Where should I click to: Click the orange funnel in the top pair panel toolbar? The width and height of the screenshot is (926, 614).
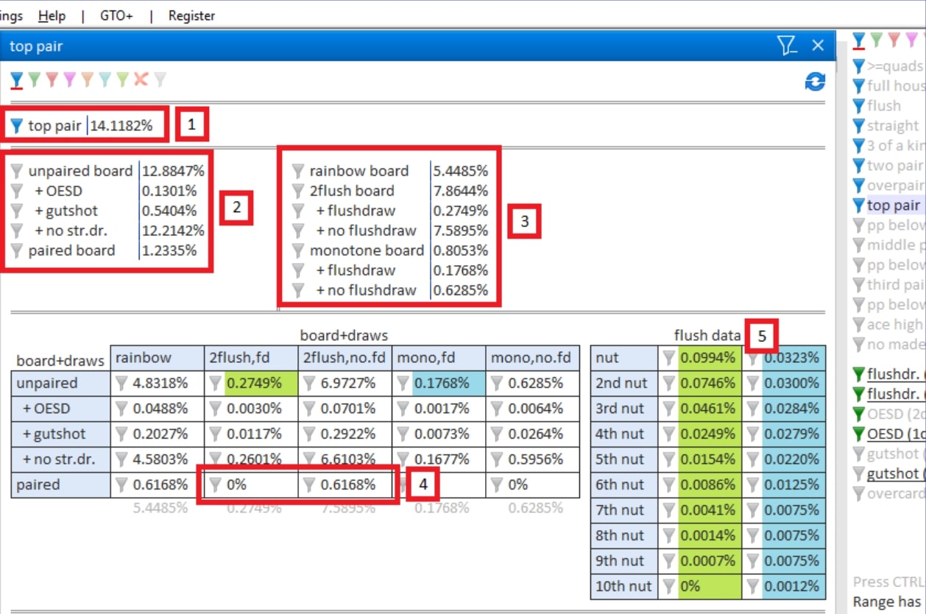pyautogui.click(x=88, y=80)
